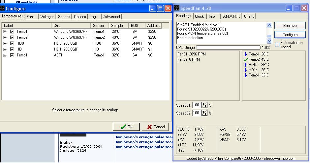
Task: Switch to the Speeds tab
Action: (x=64, y=17)
